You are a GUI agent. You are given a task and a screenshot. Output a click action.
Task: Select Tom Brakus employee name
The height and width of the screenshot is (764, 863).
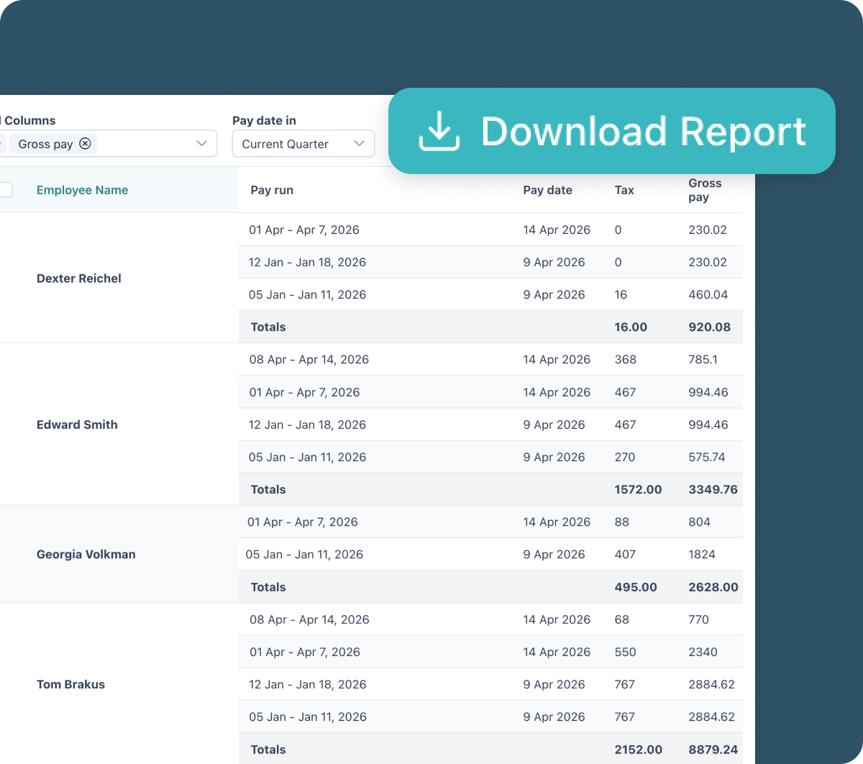(x=70, y=684)
